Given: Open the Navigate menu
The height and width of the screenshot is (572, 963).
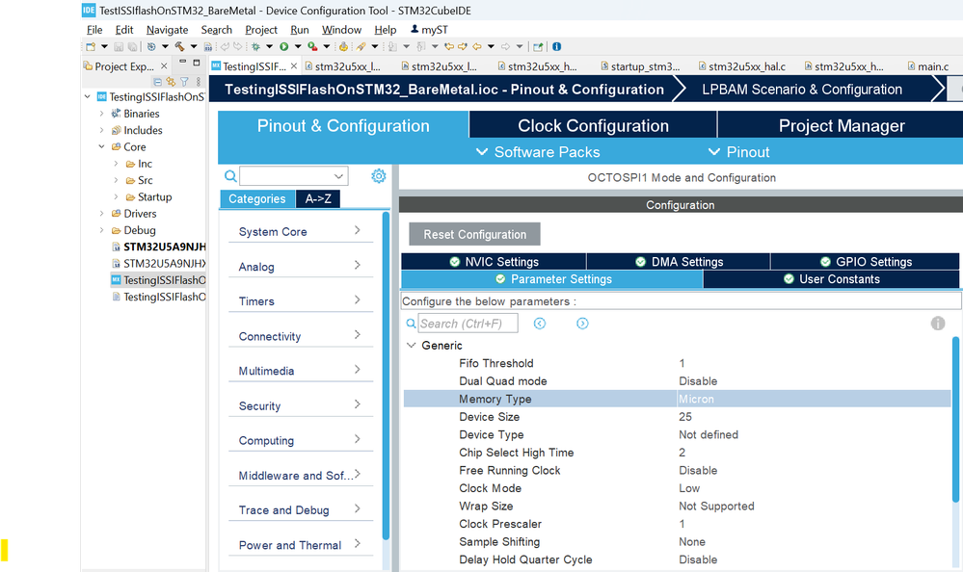Looking at the screenshot, I should tap(167, 30).
